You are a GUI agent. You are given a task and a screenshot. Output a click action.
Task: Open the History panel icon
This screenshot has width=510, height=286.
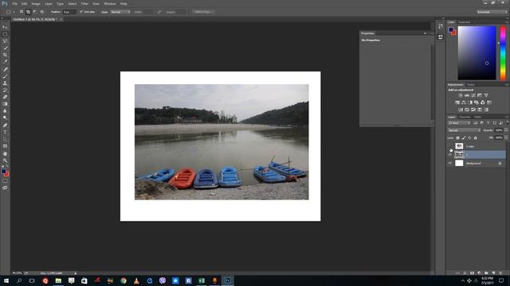440,26
